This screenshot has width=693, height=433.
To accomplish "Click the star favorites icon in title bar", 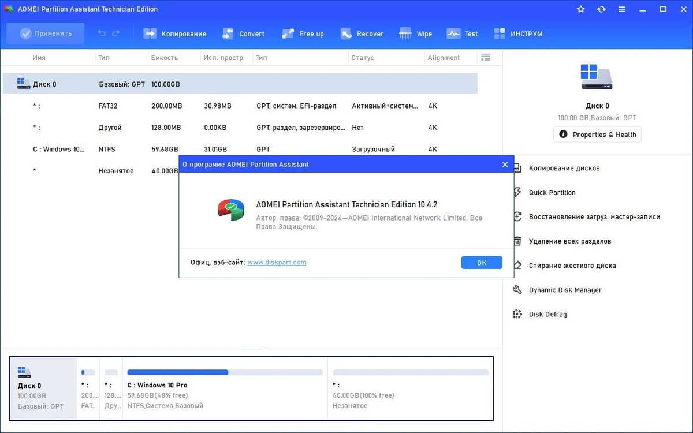I will click(x=581, y=9).
